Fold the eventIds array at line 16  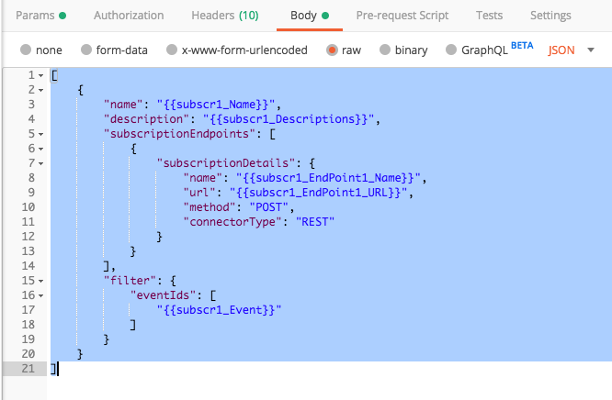(41, 295)
